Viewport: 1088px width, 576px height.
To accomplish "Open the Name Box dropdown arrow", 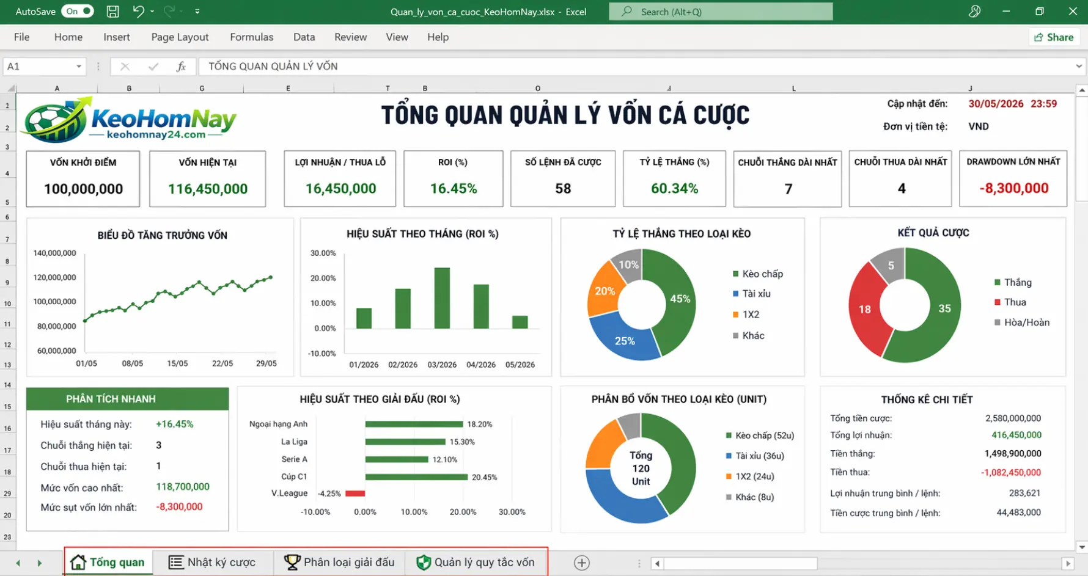I will pos(78,66).
